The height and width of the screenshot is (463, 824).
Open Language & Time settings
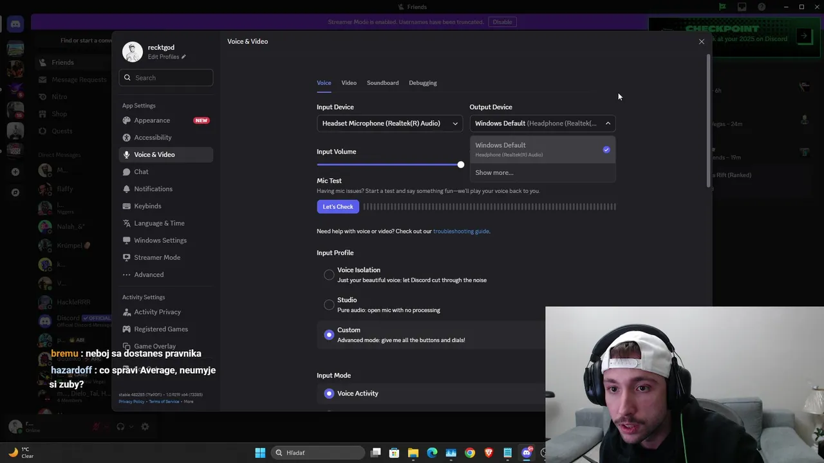165,223
